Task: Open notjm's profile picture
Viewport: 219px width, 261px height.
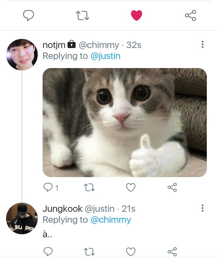Action: pyautogui.click(x=22, y=55)
